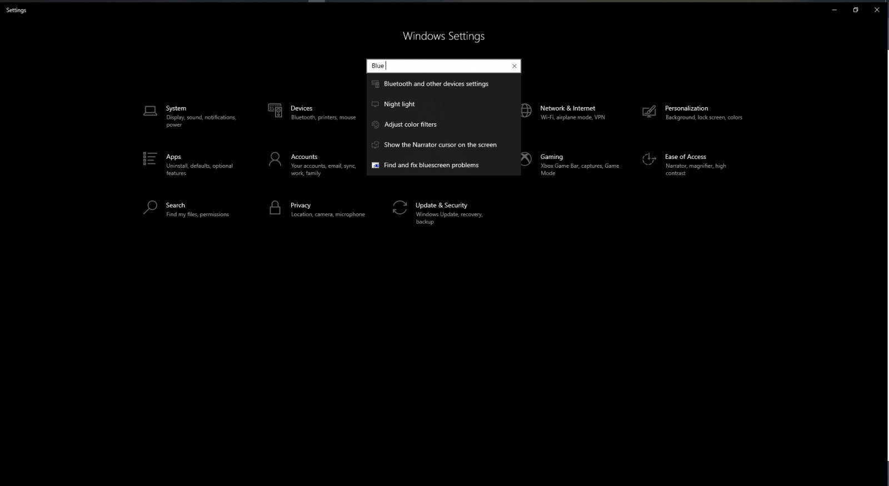The height and width of the screenshot is (486, 889).
Task: Click the Gaming Xbox icon
Action: (x=526, y=159)
